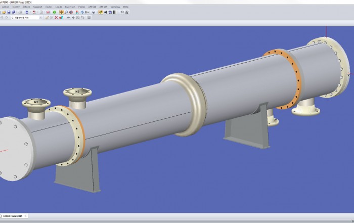Screen dimensions: 354x223
Task: Select the left end flat cover plate
Action: pyautogui.click(x=14, y=149)
